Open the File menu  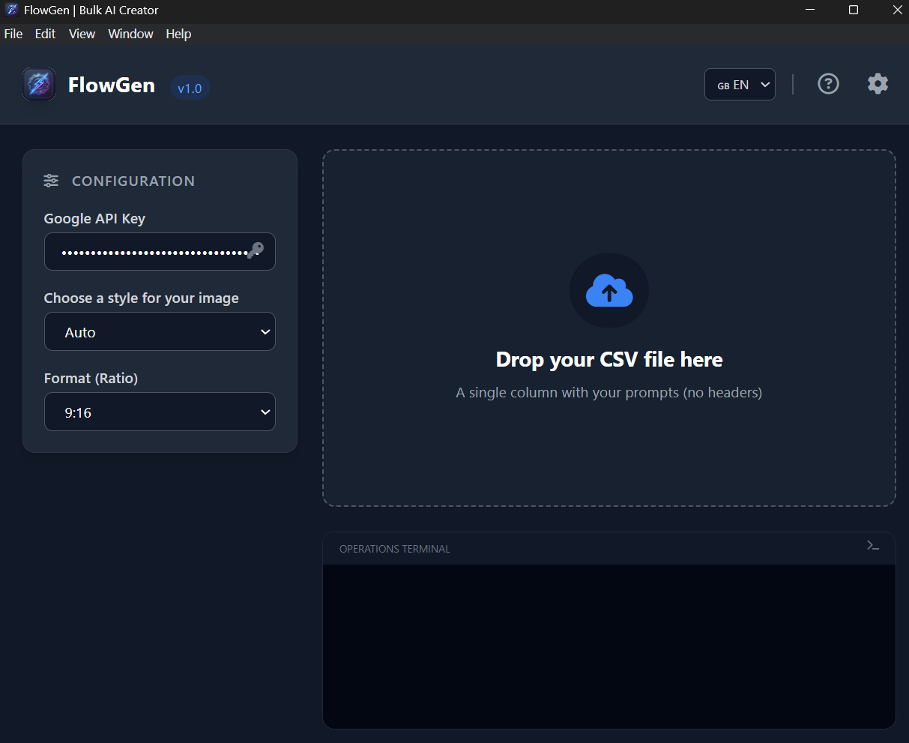click(x=13, y=34)
